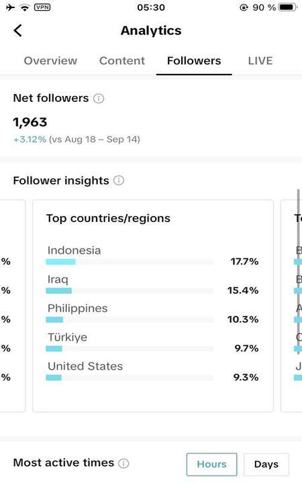
Task: Tap the Iraq percentage bar
Action: [x=130, y=290]
